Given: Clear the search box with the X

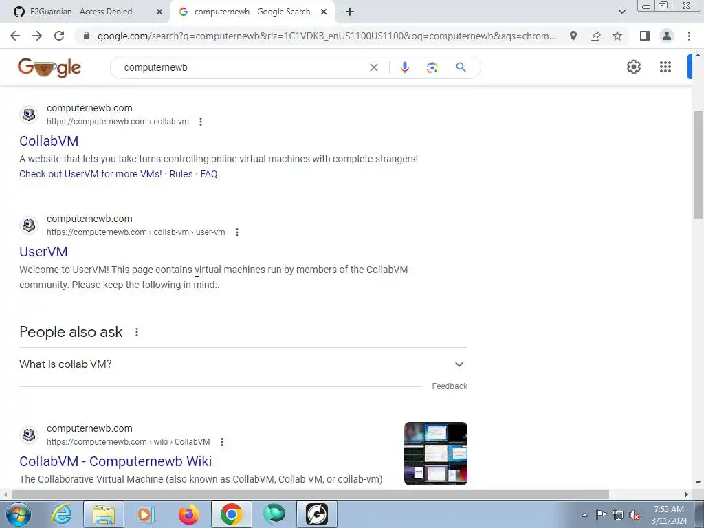Looking at the screenshot, I should click(x=373, y=67).
